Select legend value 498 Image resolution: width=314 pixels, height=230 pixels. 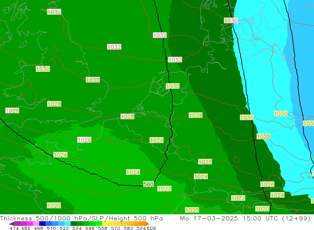[x=38, y=228]
